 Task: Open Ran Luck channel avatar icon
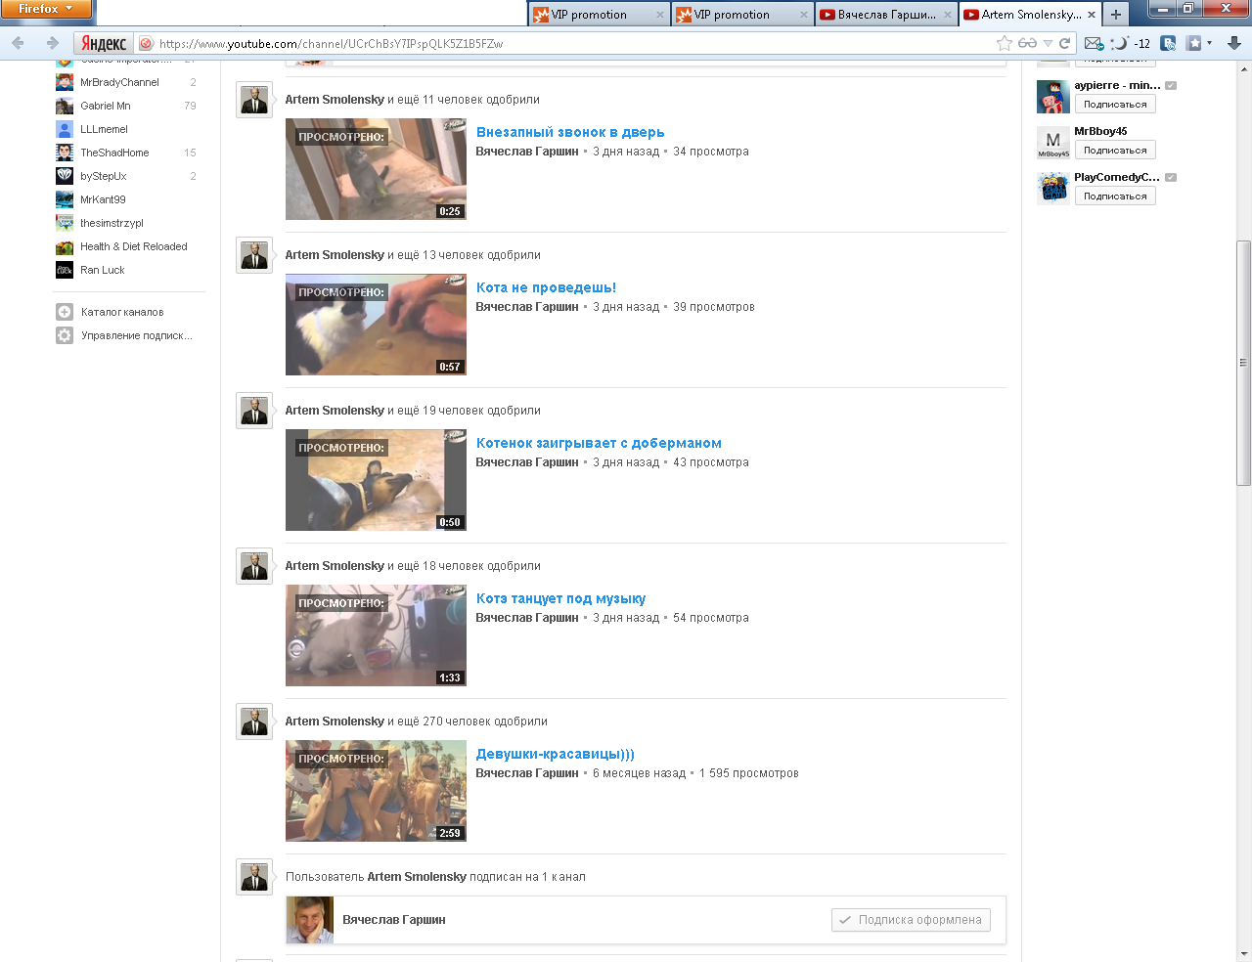click(x=65, y=270)
